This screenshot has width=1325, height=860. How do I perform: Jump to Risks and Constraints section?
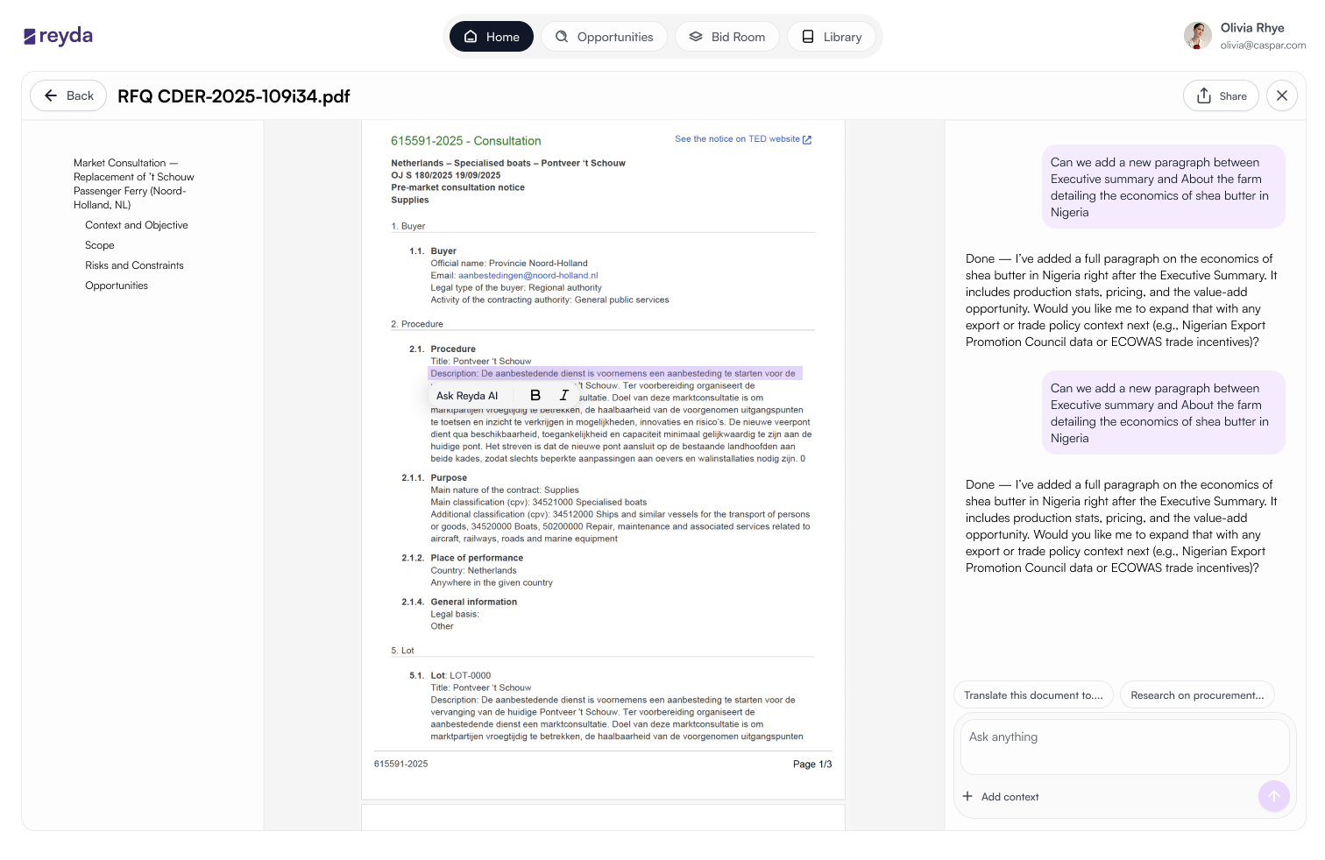(x=134, y=265)
